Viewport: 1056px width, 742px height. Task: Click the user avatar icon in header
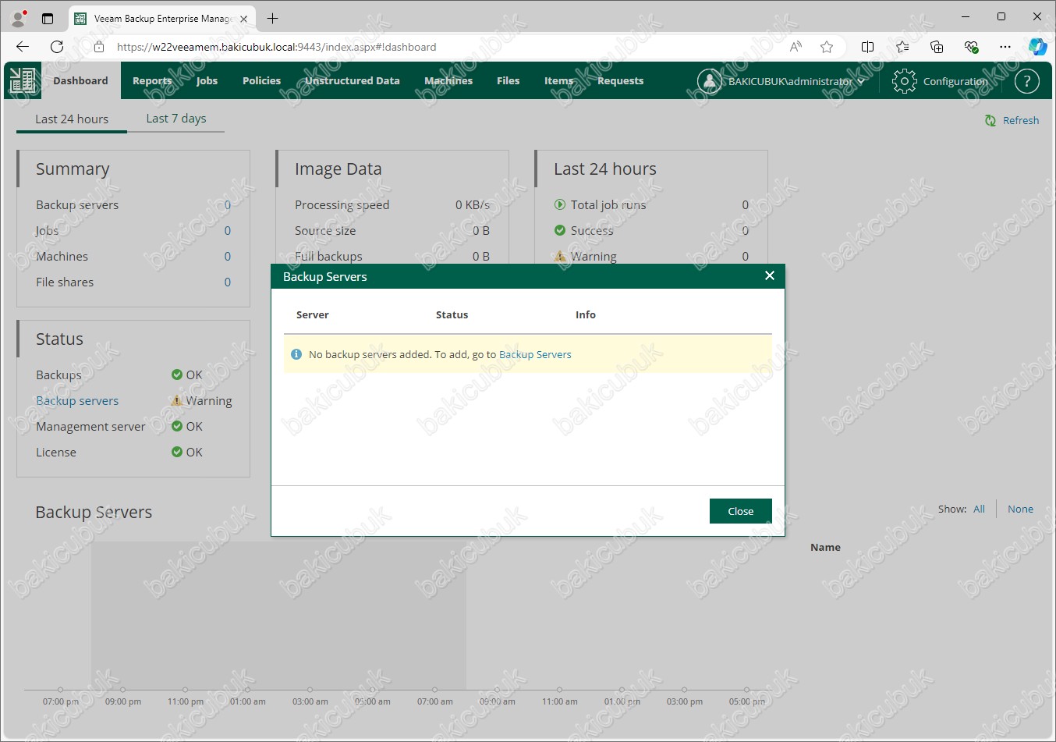pos(709,81)
